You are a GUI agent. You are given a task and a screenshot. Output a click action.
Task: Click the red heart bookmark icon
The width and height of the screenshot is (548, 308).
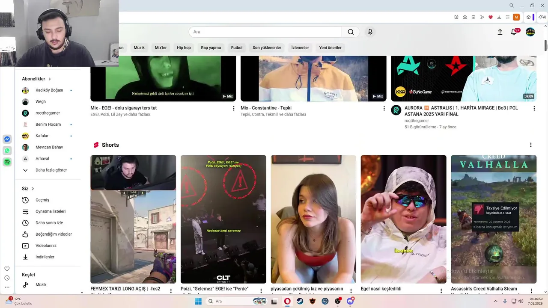(491, 17)
